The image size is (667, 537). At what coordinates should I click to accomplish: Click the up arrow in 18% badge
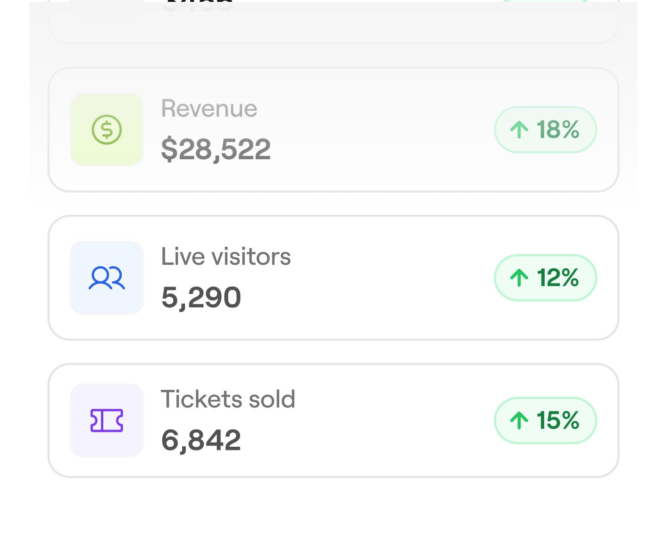(x=519, y=130)
